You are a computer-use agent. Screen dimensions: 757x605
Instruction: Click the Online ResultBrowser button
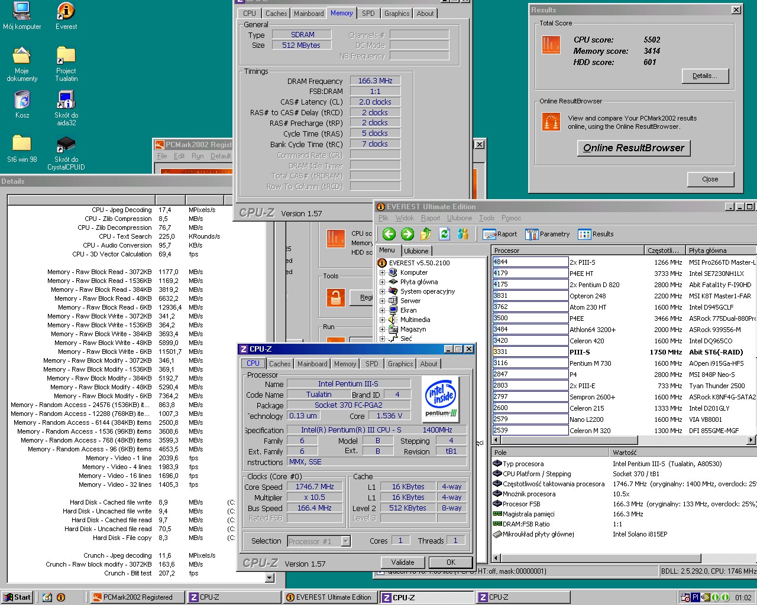point(633,148)
